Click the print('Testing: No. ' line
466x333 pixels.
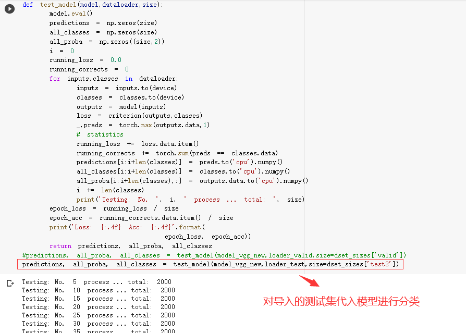pos(190,200)
